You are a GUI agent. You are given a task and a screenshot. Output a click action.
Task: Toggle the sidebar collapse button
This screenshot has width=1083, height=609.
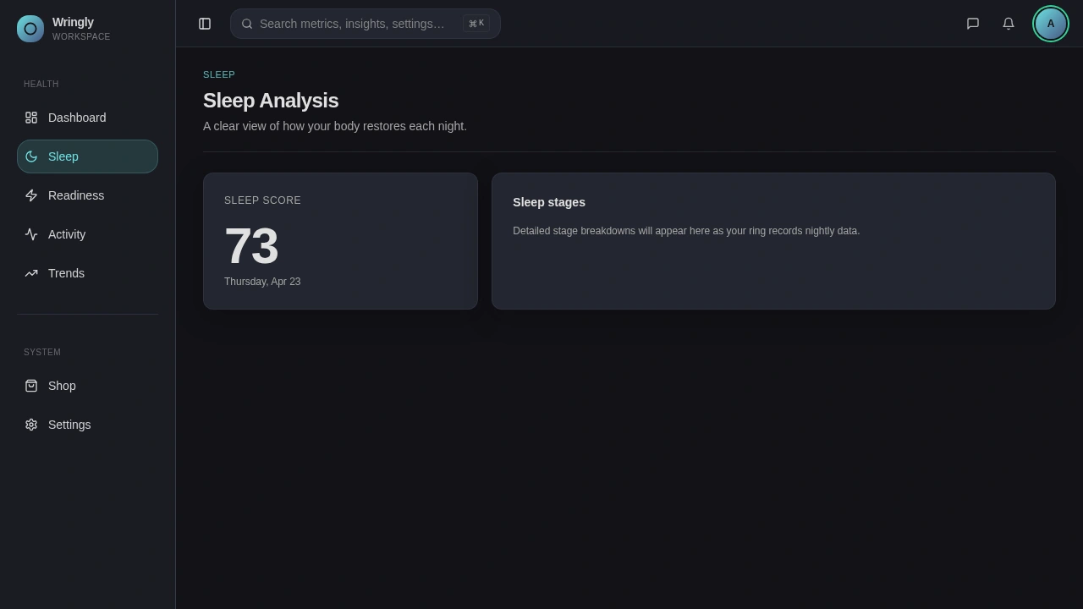click(x=205, y=24)
